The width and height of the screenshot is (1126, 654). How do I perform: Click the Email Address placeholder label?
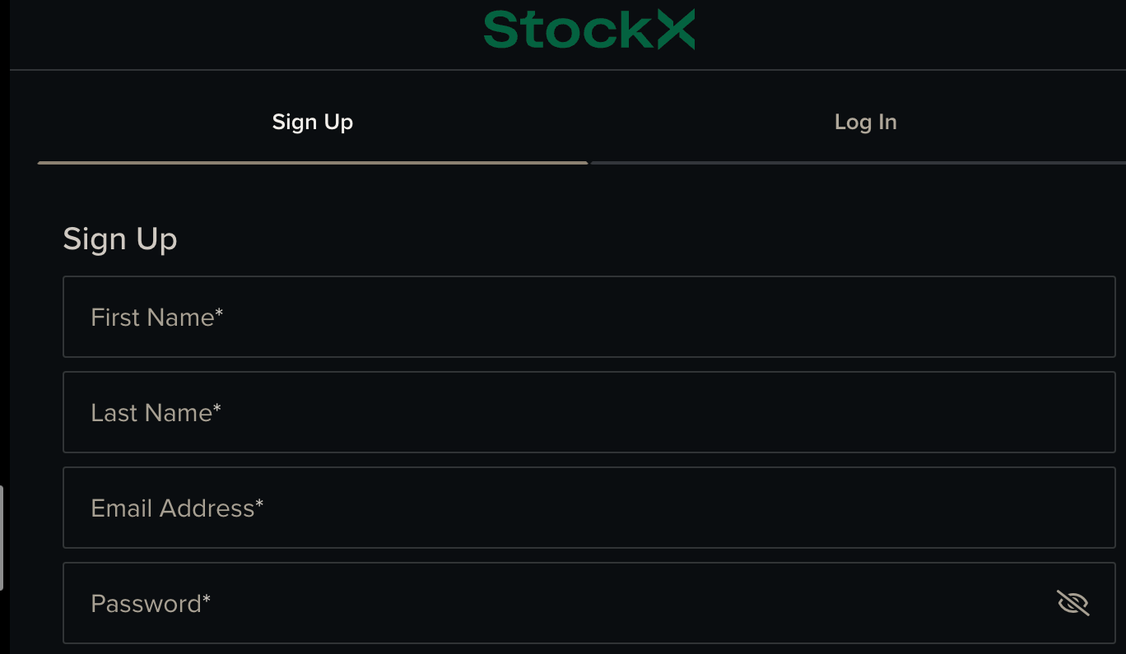click(176, 508)
